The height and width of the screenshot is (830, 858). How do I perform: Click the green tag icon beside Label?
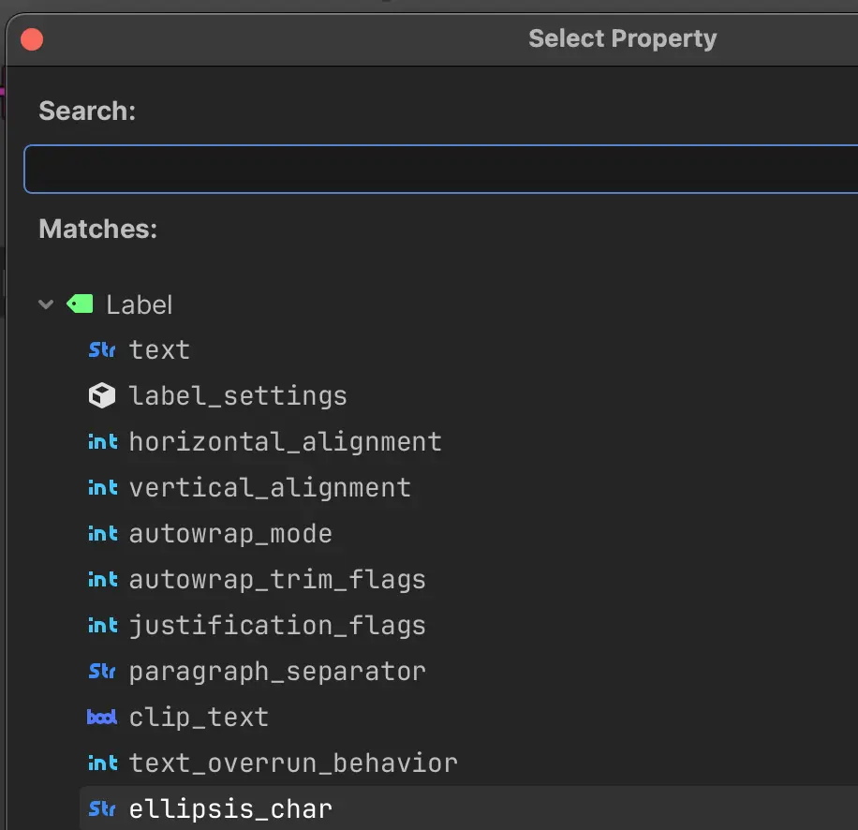coord(80,304)
